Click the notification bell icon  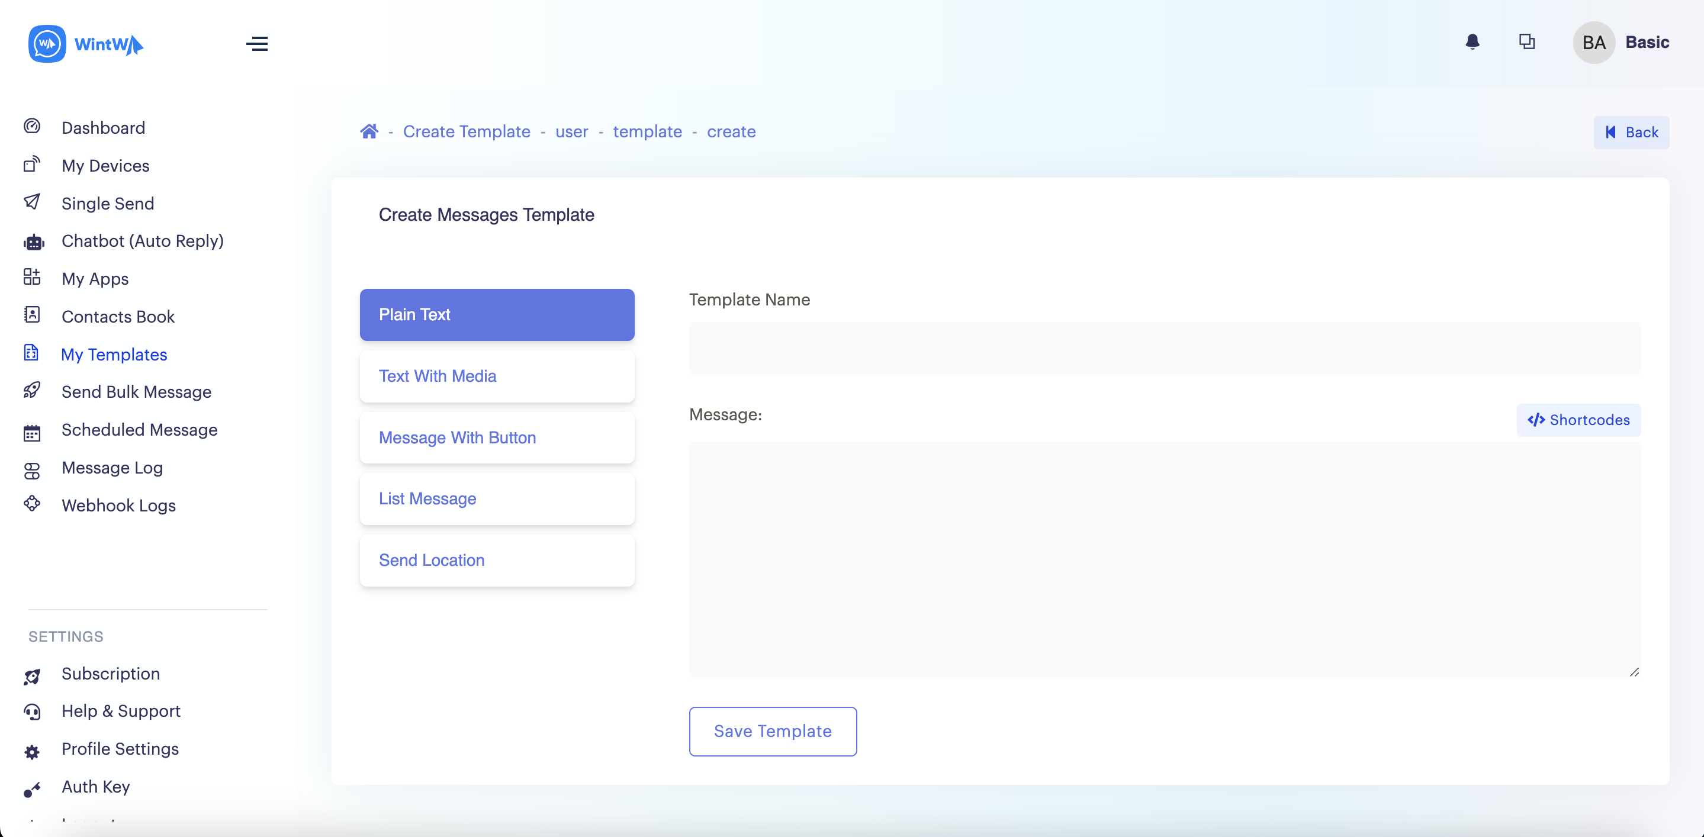click(x=1472, y=42)
